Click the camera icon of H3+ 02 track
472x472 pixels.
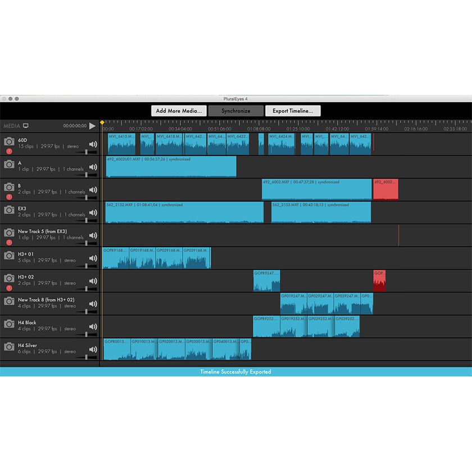click(x=9, y=278)
